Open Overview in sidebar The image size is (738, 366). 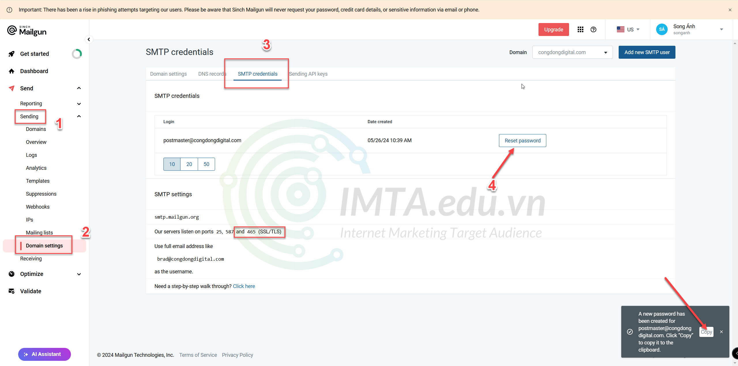click(36, 142)
